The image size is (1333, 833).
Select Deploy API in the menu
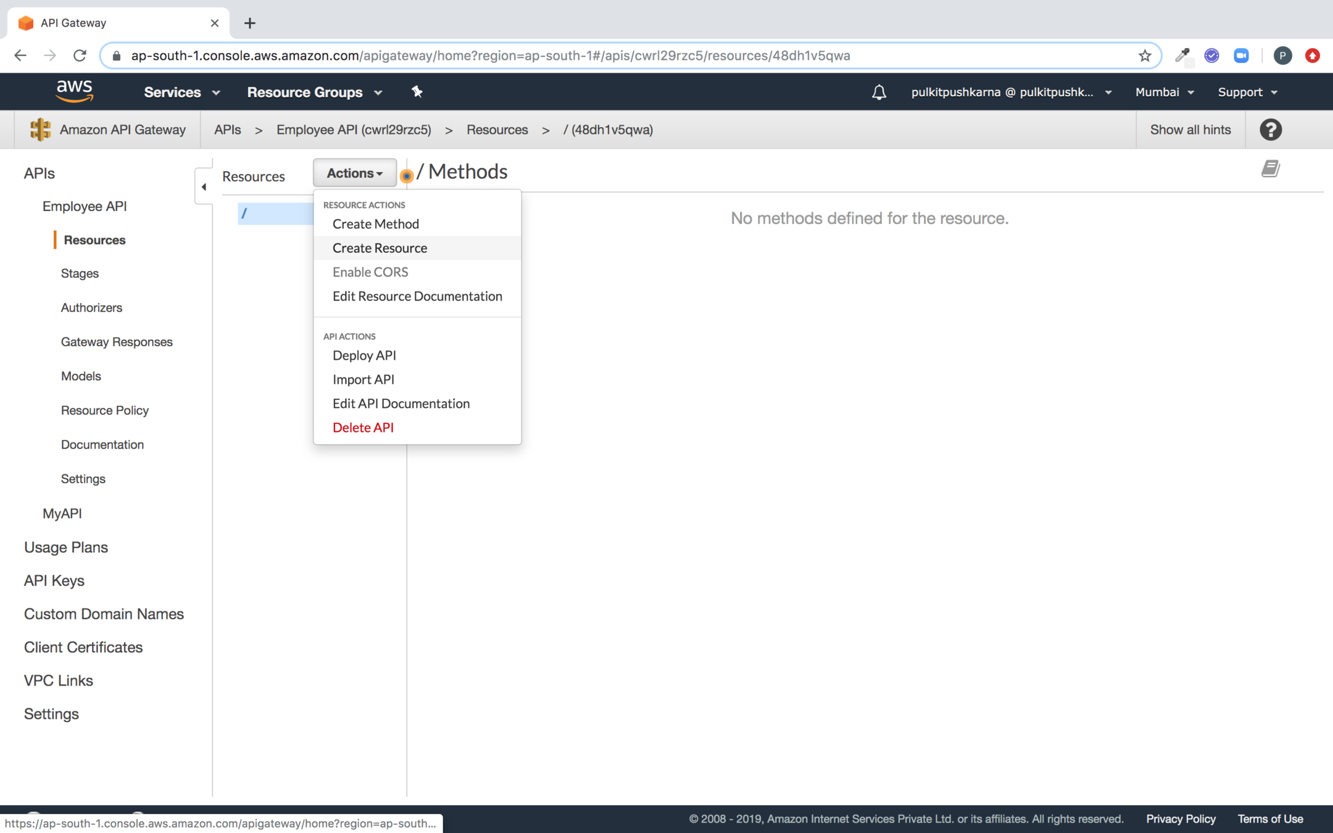coord(364,355)
